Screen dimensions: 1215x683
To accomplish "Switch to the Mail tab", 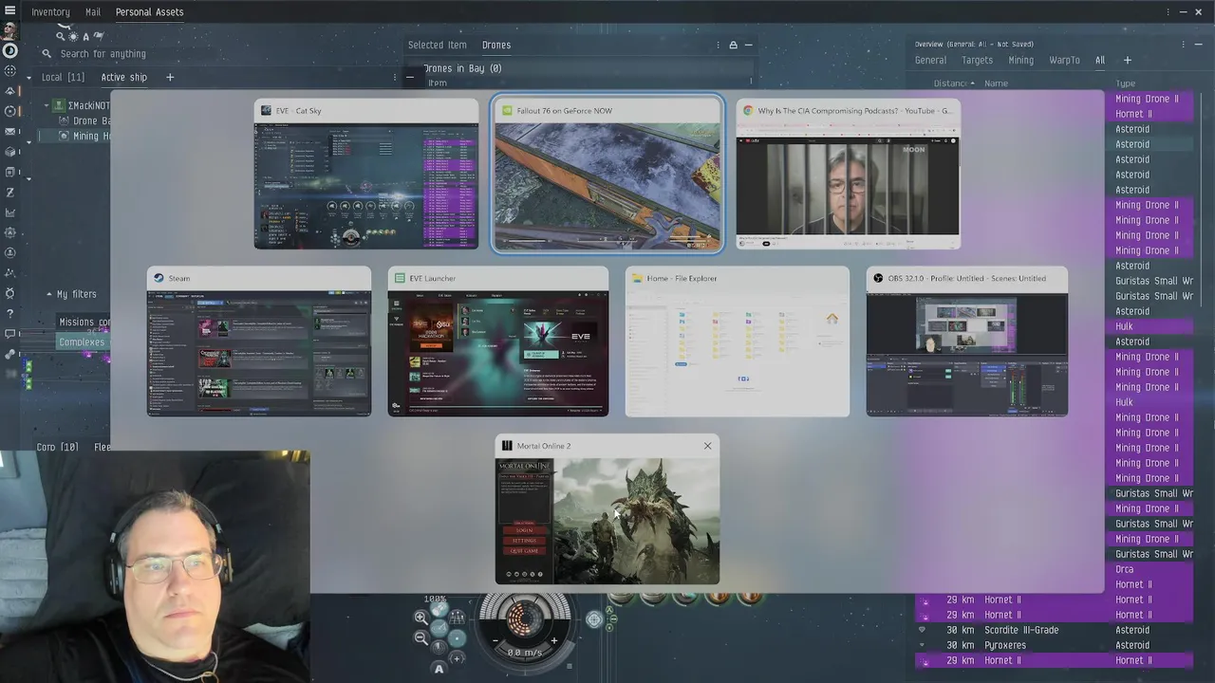I will 93,12.
